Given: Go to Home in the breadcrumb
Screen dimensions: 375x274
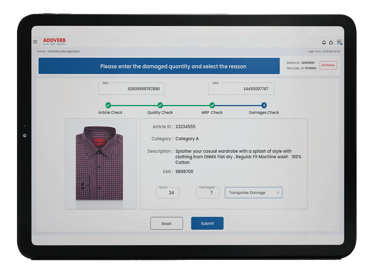Looking at the screenshot, I should tap(40, 51).
